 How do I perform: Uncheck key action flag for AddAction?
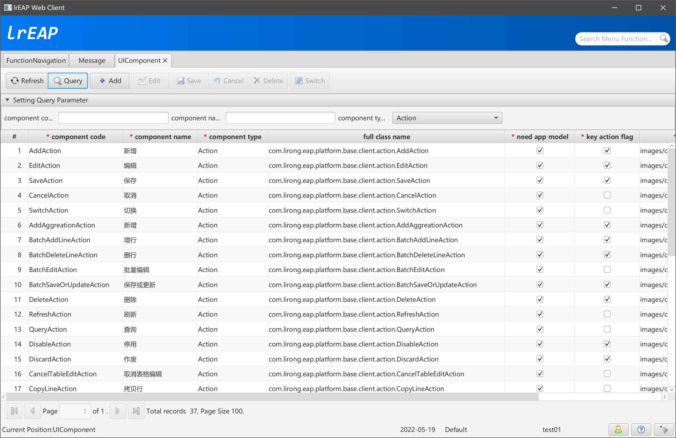pos(607,150)
